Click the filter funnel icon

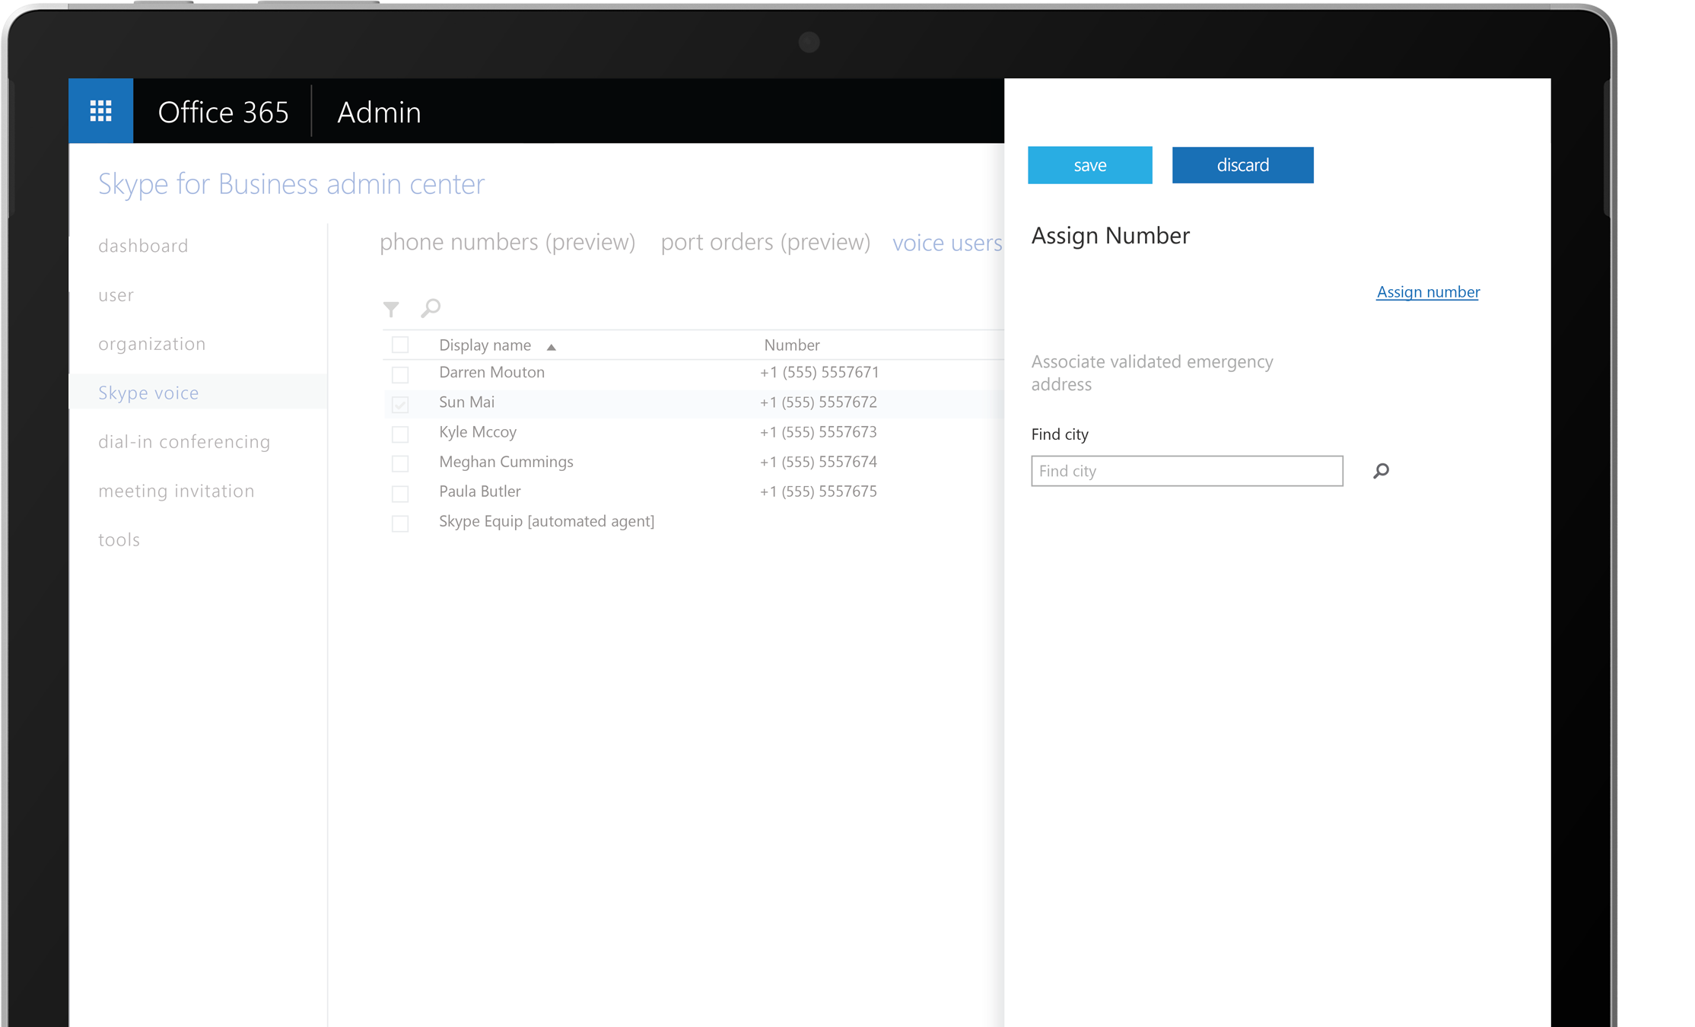391,309
